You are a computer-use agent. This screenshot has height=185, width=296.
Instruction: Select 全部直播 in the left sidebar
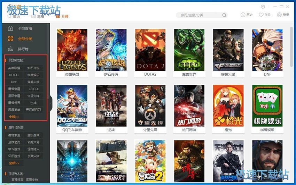point(25,28)
